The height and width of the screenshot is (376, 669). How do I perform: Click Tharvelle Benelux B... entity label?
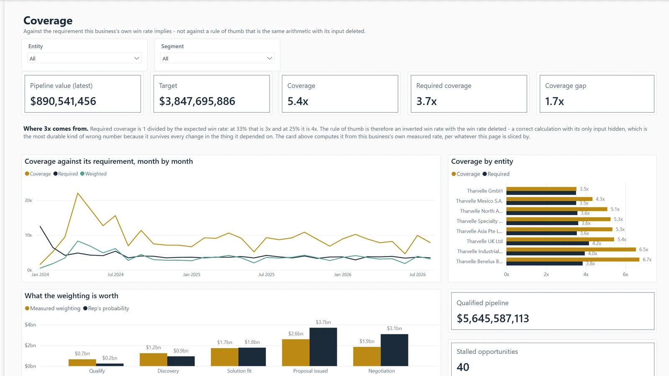click(479, 261)
